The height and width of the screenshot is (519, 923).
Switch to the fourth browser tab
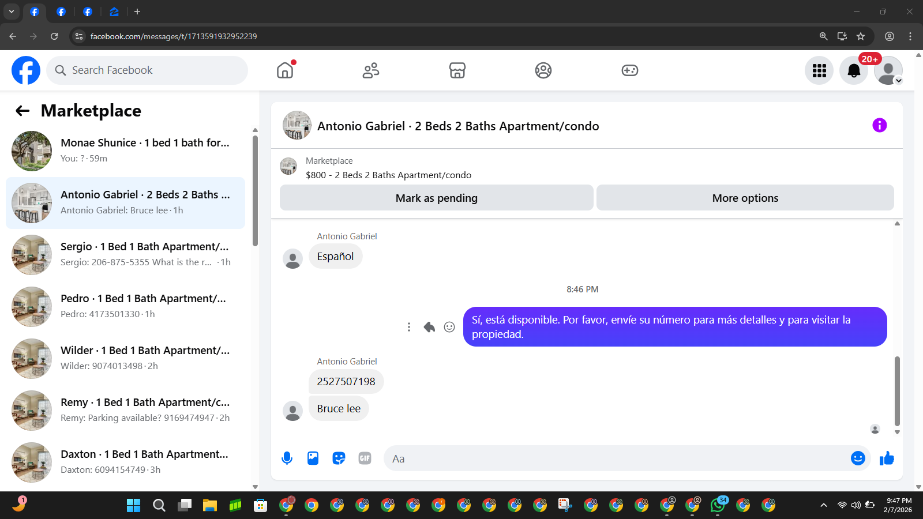click(114, 12)
